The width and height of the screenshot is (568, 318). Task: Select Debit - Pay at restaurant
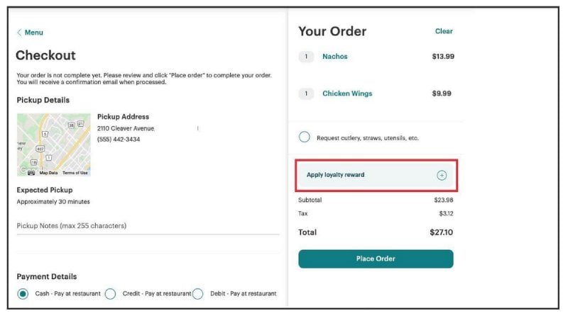coord(198,294)
